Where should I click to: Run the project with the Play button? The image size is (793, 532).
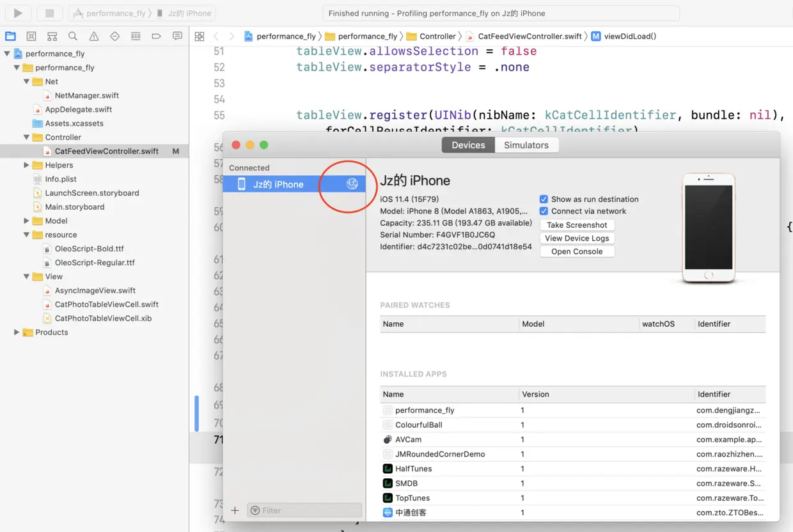click(x=18, y=13)
